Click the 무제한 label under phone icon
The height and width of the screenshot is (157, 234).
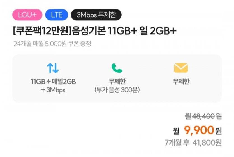[117, 81]
